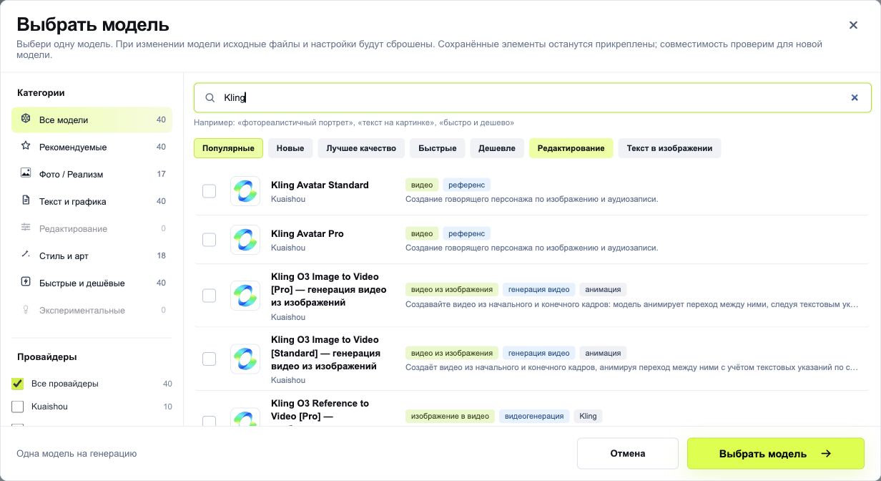
Task: Click into the Kling search field
Action: (533, 97)
